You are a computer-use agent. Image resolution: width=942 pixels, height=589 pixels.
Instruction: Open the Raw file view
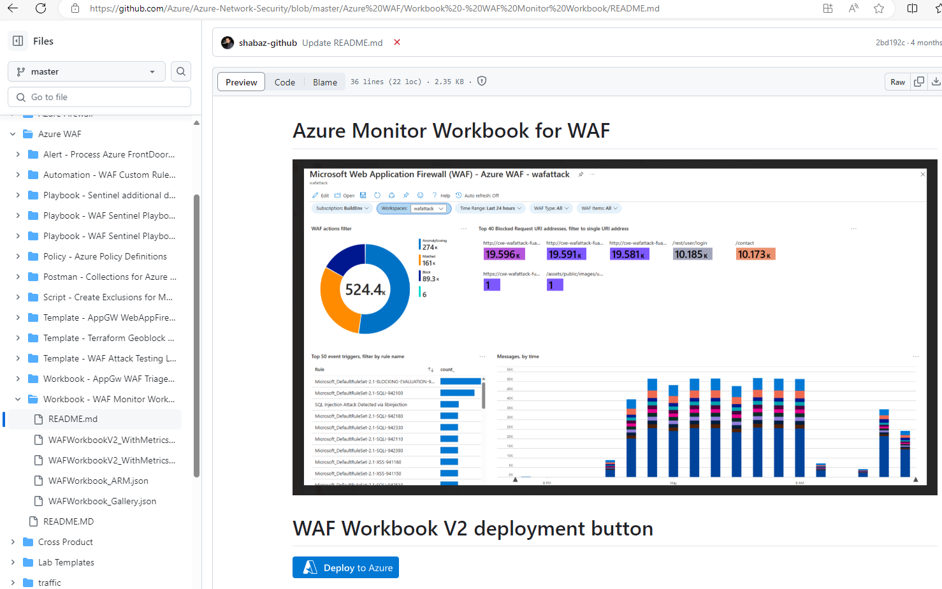[x=897, y=82]
